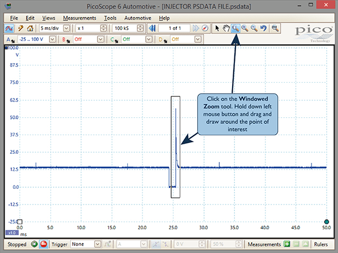The image size is (338, 253).
Task: Adjust the 50 % pre-trigger stepper
Action: pyautogui.click(x=239, y=244)
